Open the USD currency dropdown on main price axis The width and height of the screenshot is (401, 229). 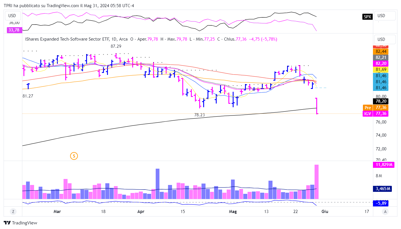coord(385,39)
